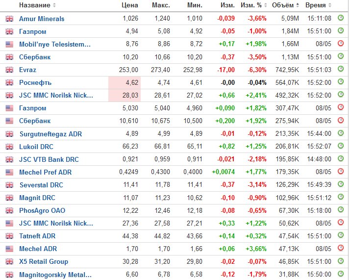
Task: Sort by Время column arrows
Action: [330, 5]
